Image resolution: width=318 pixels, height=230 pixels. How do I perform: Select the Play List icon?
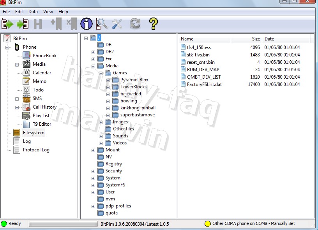click(26, 116)
